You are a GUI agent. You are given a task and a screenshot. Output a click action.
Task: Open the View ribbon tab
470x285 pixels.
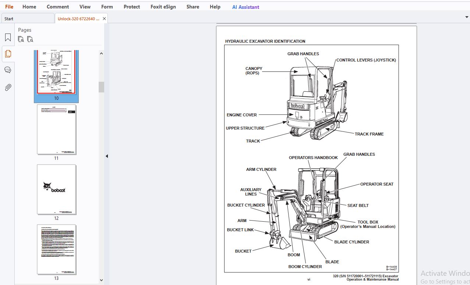[85, 7]
